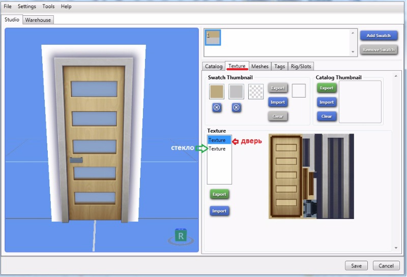Image resolution: width=407 pixels, height=277 pixels.
Task: Select the tan swatch thumbnail color
Action: (216, 91)
